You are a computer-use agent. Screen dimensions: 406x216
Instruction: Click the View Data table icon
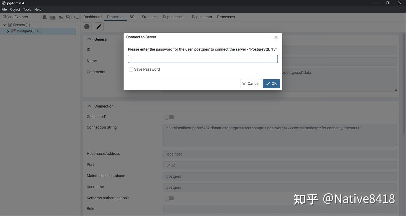(x=52, y=17)
